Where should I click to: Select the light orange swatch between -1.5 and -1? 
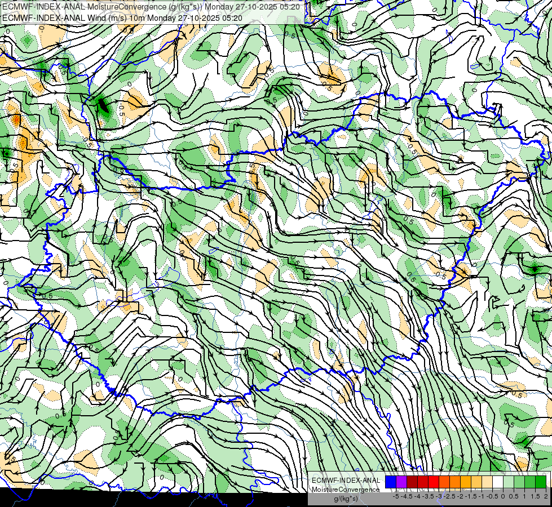476,482
